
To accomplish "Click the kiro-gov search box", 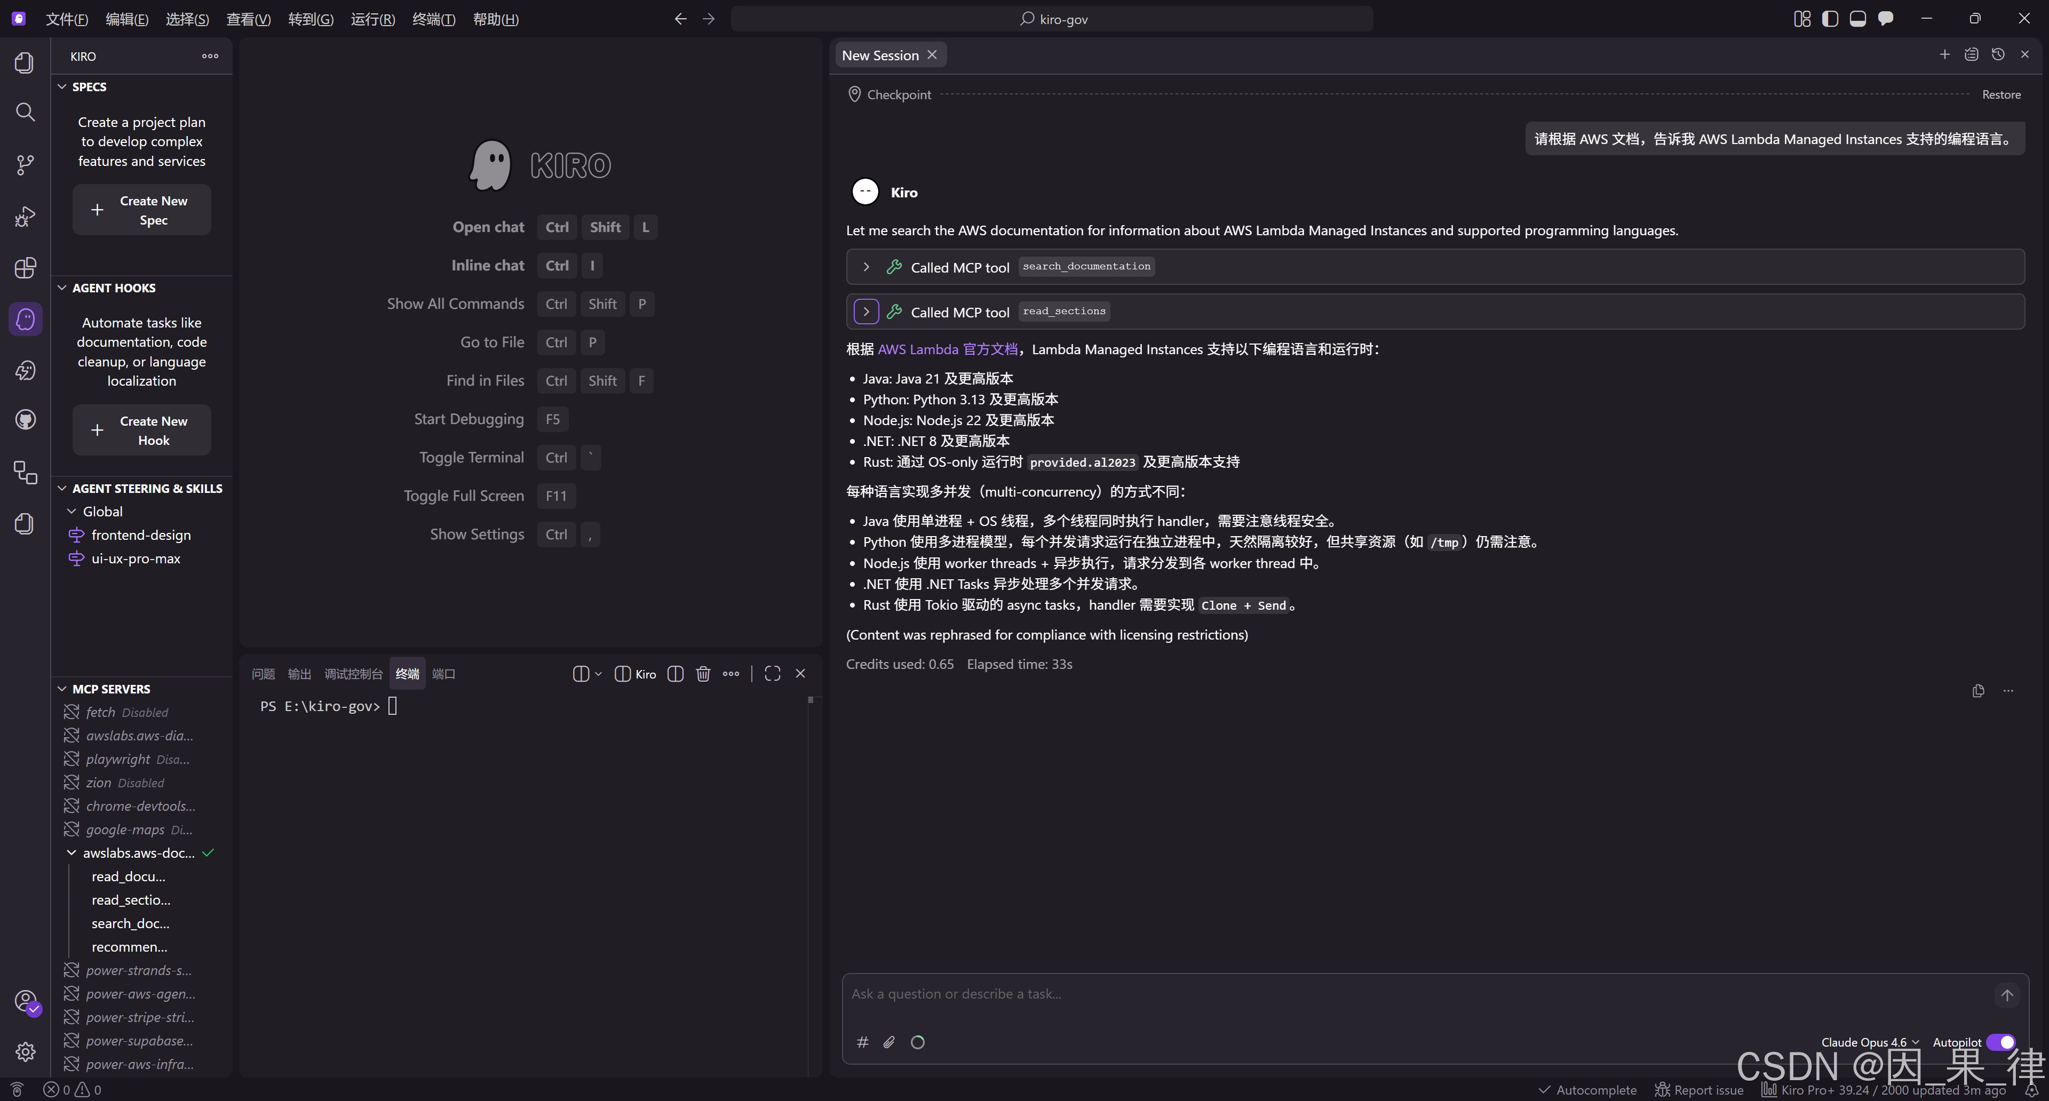I will pyautogui.click(x=1052, y=18).
